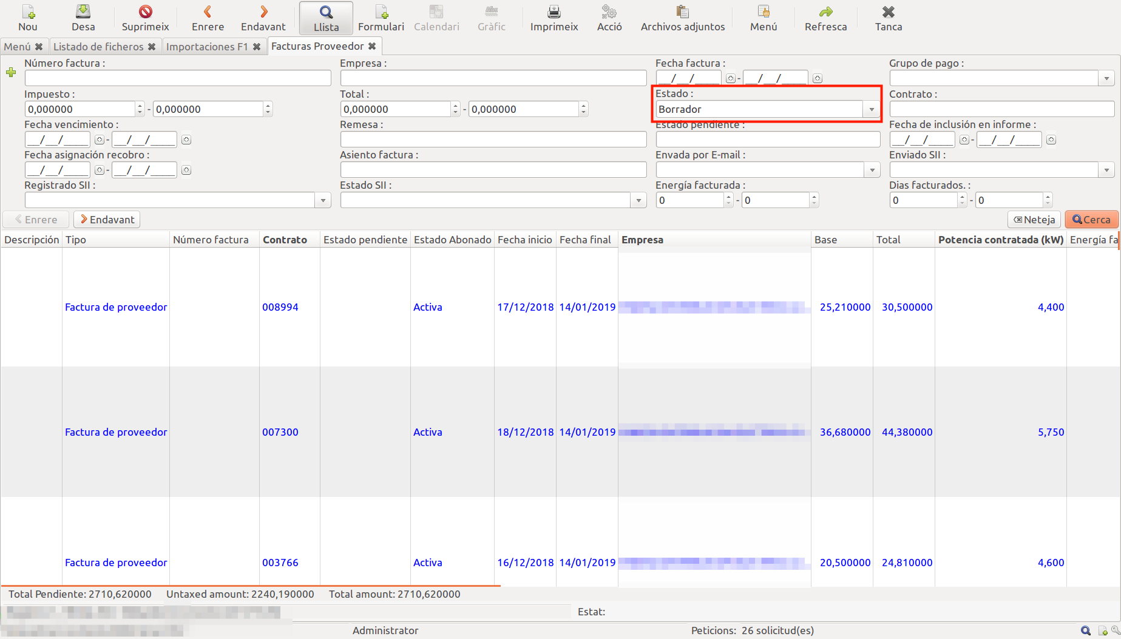This screenshot has width=1121, height=639.
Task: Switch to the Menú tab
Action: tap(17, 47)
